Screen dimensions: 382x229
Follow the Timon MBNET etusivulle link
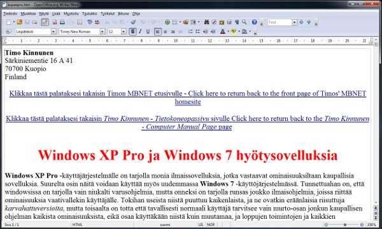point(188,97)
